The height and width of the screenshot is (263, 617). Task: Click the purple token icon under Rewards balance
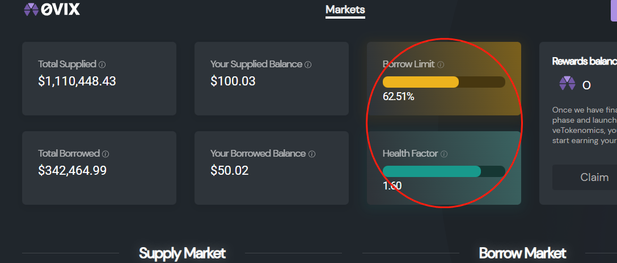coord(567,84)
